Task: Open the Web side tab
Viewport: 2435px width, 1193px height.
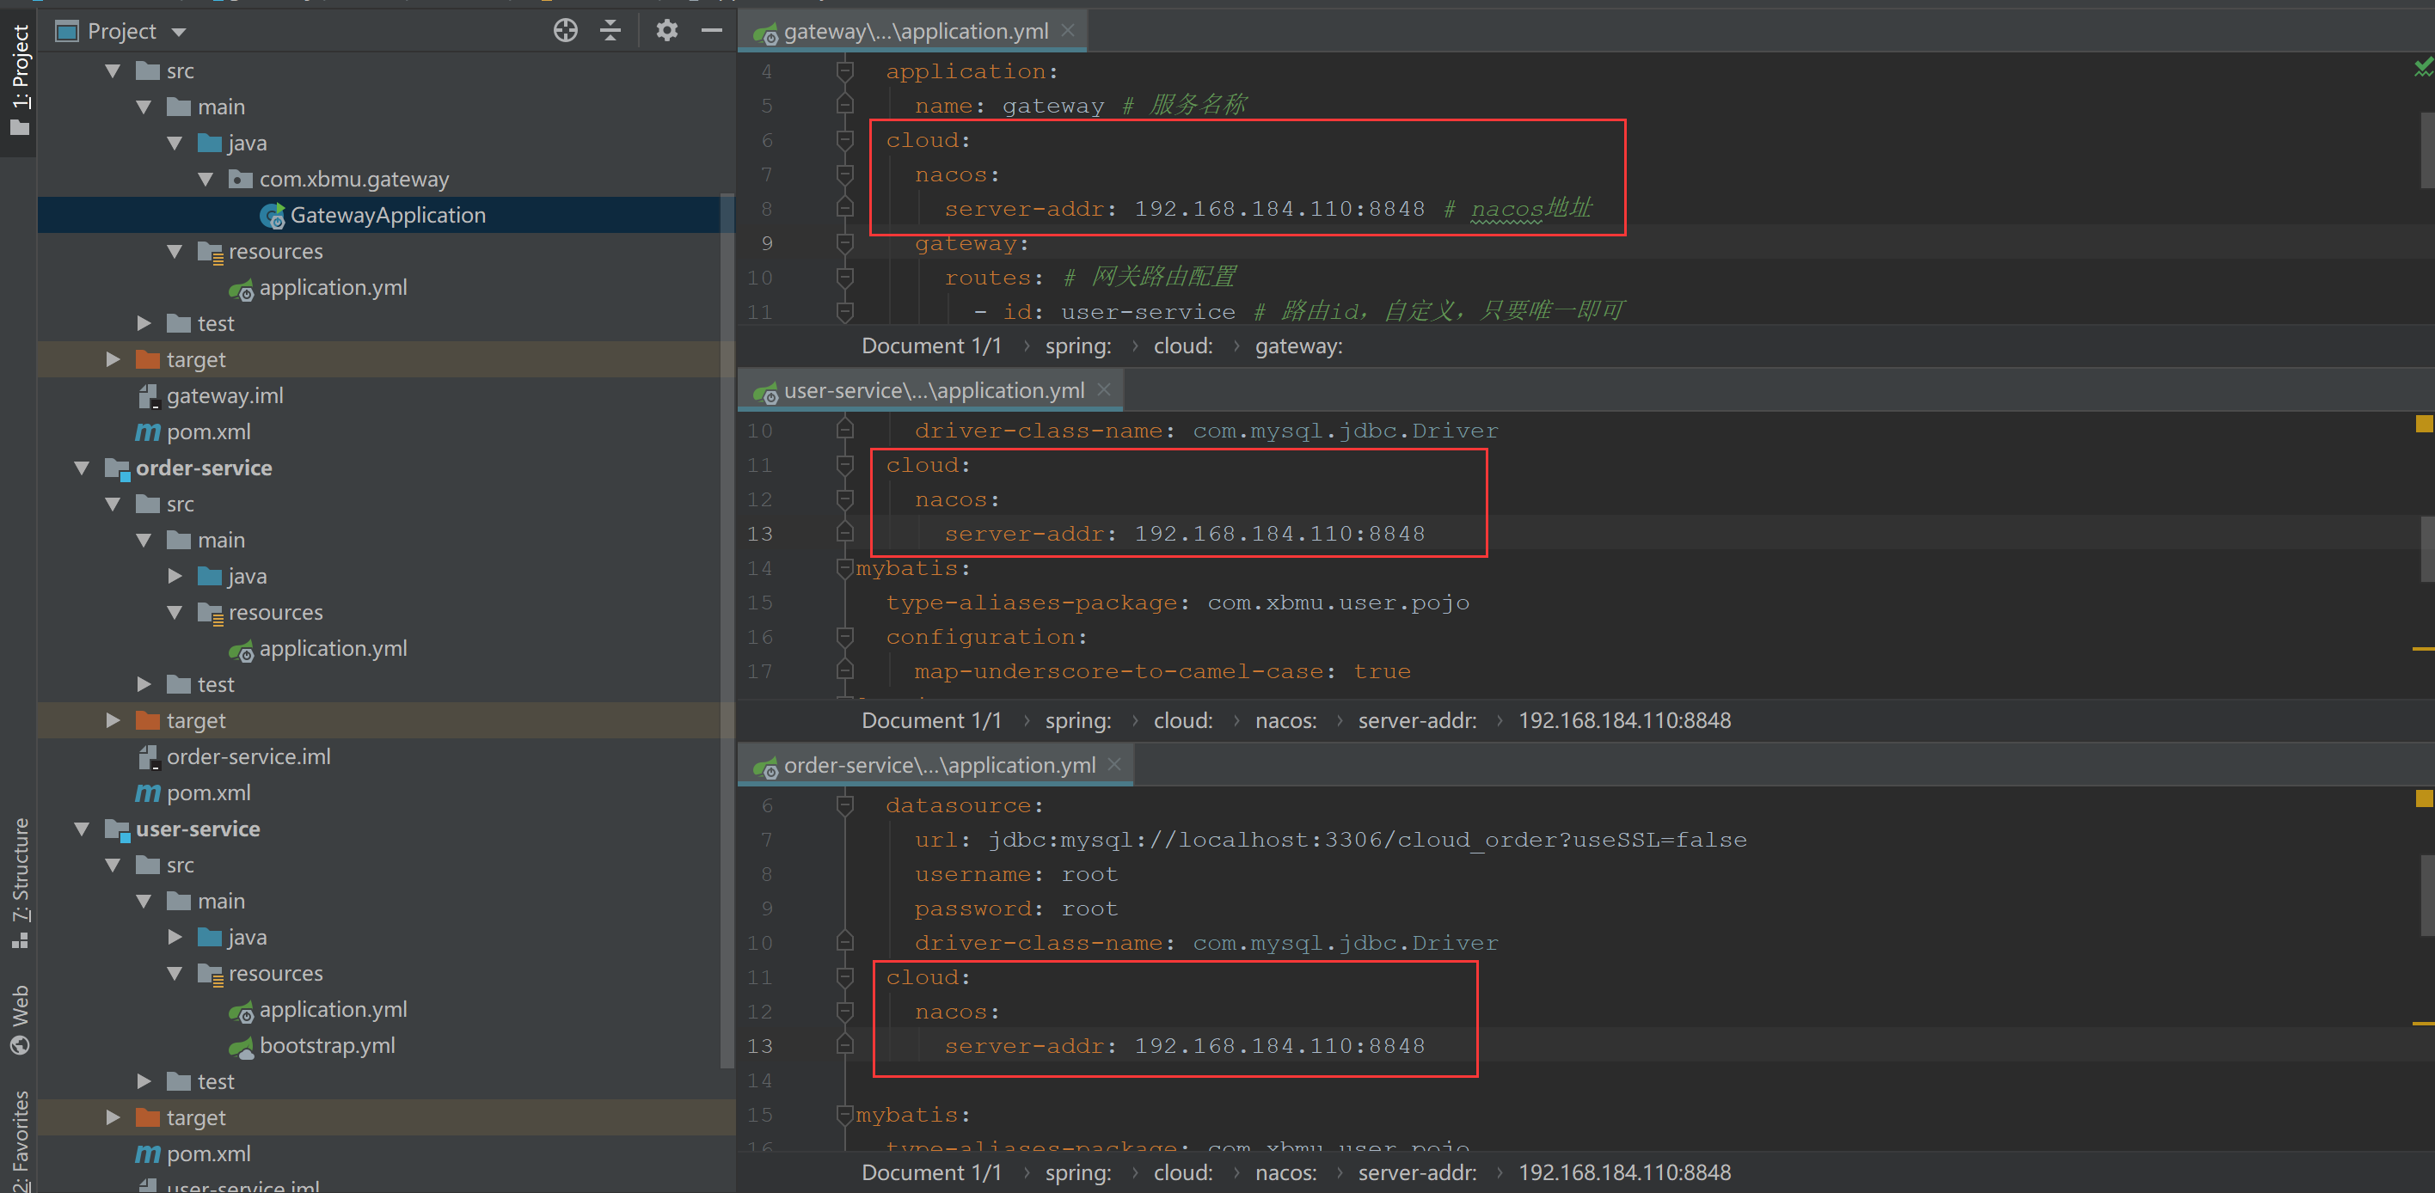Action: 20,1020
